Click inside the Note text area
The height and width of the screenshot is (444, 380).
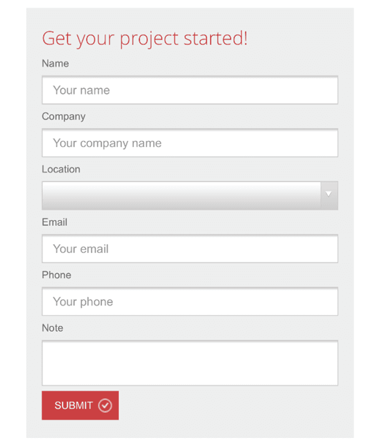[x=189, y=363]
